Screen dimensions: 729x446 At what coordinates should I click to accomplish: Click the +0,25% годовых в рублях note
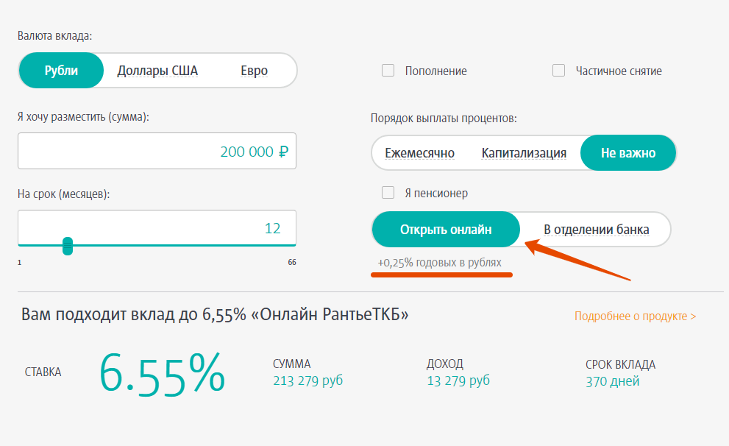[x=439, y=263]
